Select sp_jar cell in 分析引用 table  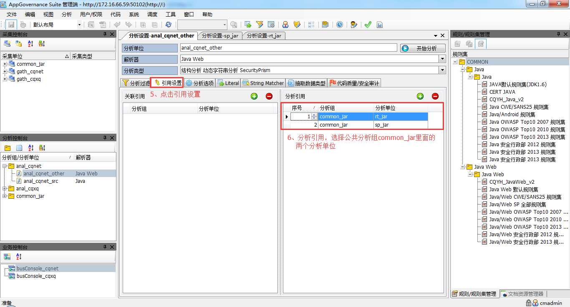(401, 125)
